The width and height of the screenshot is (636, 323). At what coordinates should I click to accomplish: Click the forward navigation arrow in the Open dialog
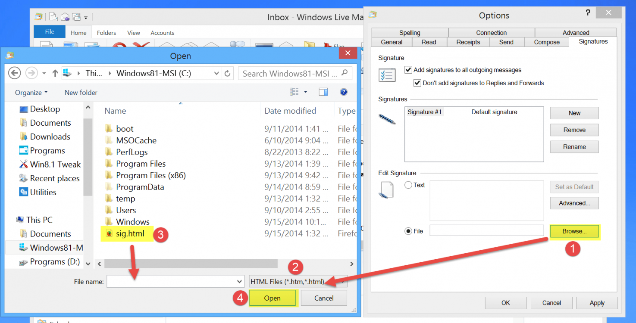pyautogui.click(x=31, y=73)
